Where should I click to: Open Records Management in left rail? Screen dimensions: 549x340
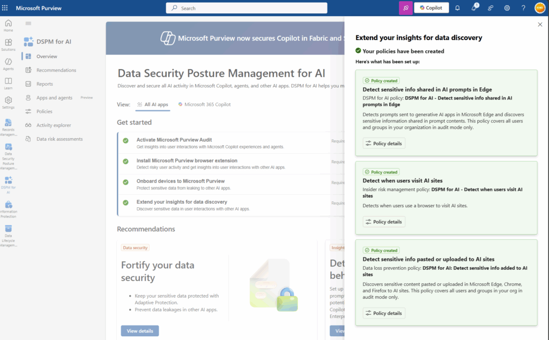point(9,127)
